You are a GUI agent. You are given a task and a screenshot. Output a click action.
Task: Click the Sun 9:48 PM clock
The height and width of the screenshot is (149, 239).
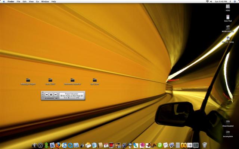(x=221, y=1)
